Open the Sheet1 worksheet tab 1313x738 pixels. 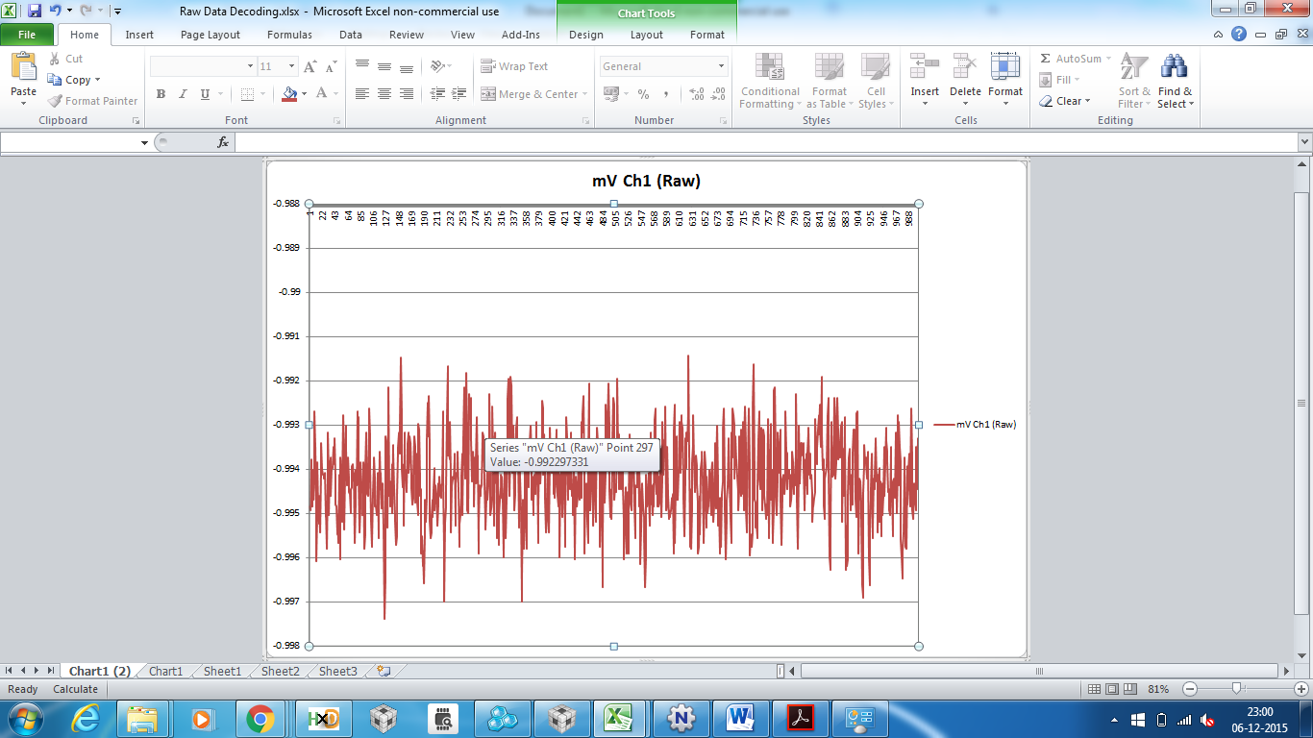tap(222, 672)
